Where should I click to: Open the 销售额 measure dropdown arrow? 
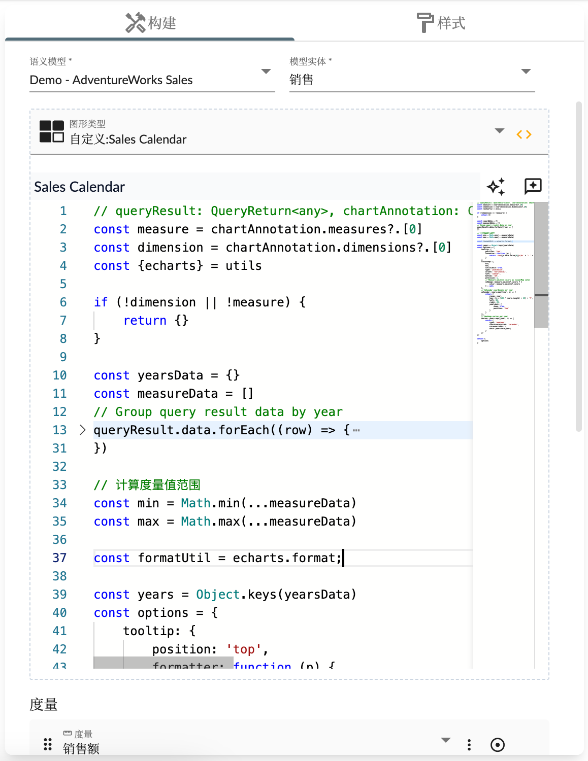pos(445,740)
